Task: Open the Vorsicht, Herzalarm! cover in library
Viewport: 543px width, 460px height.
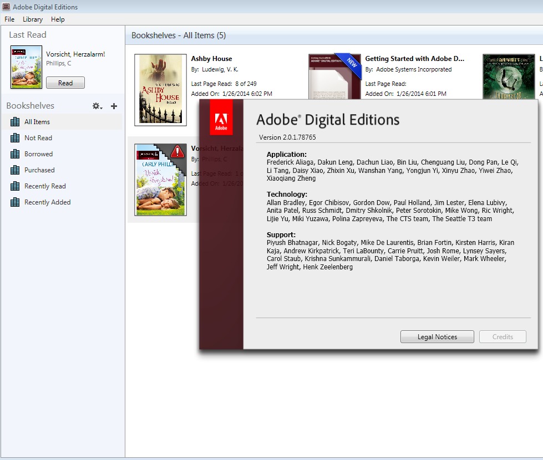Action: point(160,180)
